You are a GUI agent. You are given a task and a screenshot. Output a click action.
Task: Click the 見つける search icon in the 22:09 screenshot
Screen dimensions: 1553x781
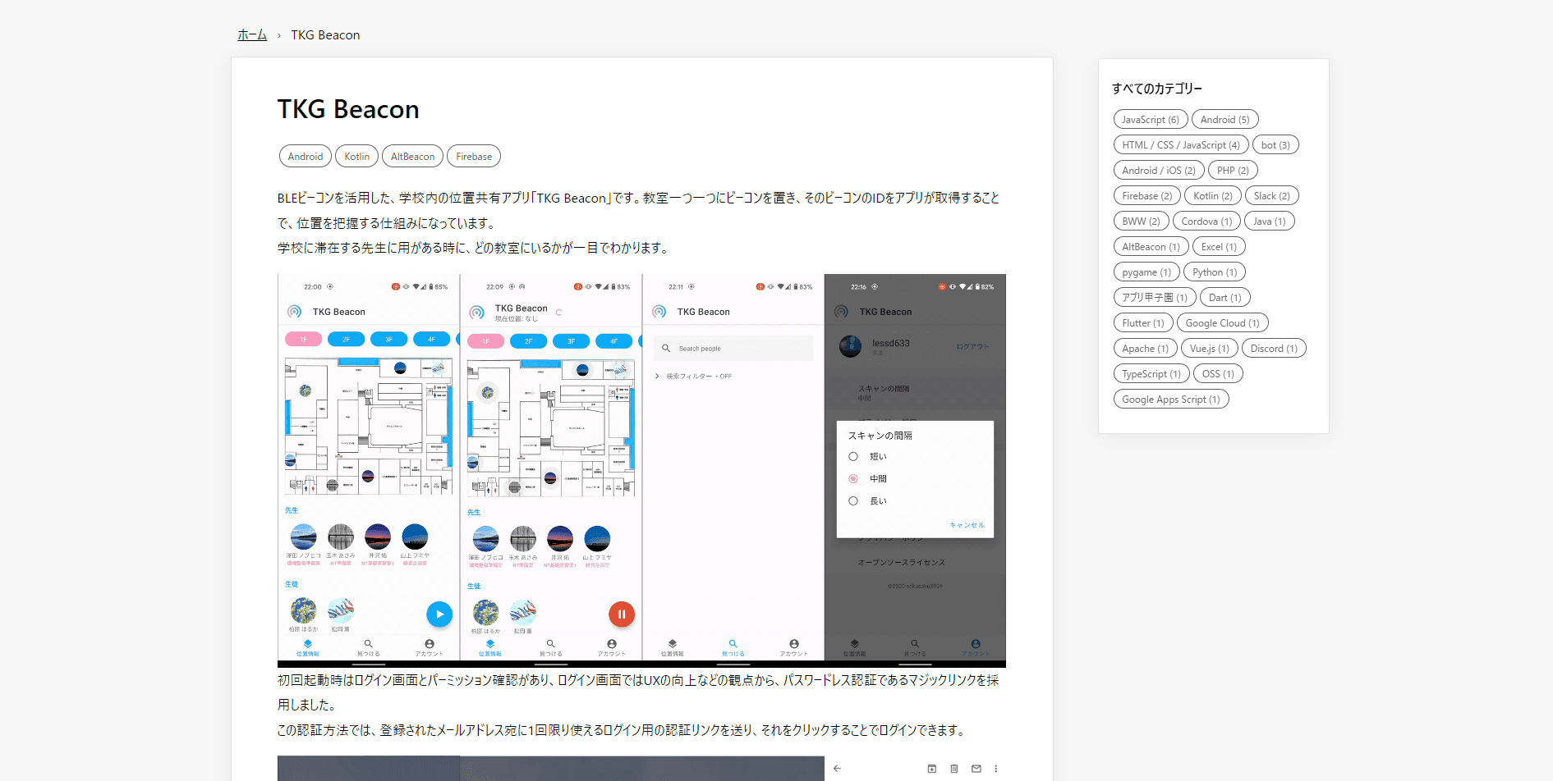pos(551,644)
